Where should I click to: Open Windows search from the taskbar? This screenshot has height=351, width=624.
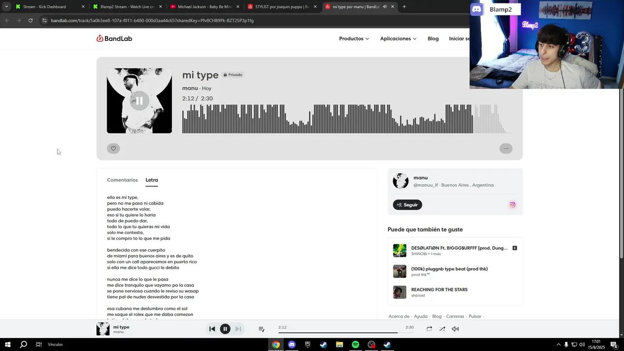[23, 345]
